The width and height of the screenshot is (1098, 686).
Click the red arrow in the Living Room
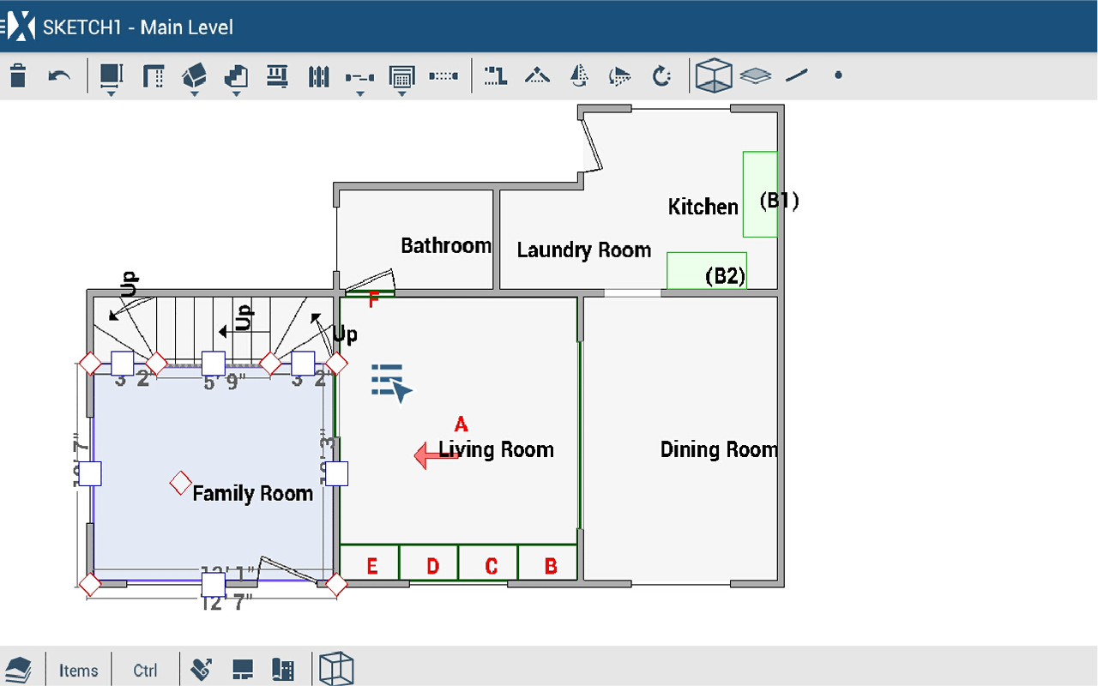tap(437, 456)
